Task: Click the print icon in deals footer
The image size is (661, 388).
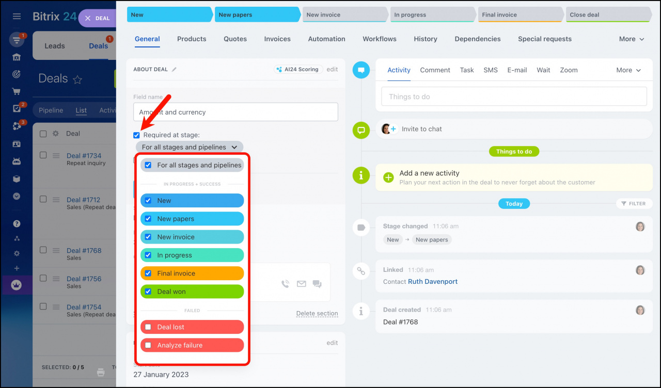Action: click(x=101, y=372)
